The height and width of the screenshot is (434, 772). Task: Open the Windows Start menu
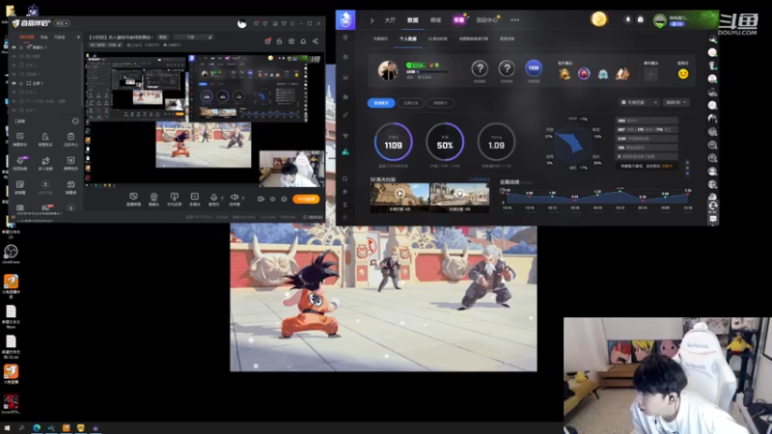[x=7, y=428]
